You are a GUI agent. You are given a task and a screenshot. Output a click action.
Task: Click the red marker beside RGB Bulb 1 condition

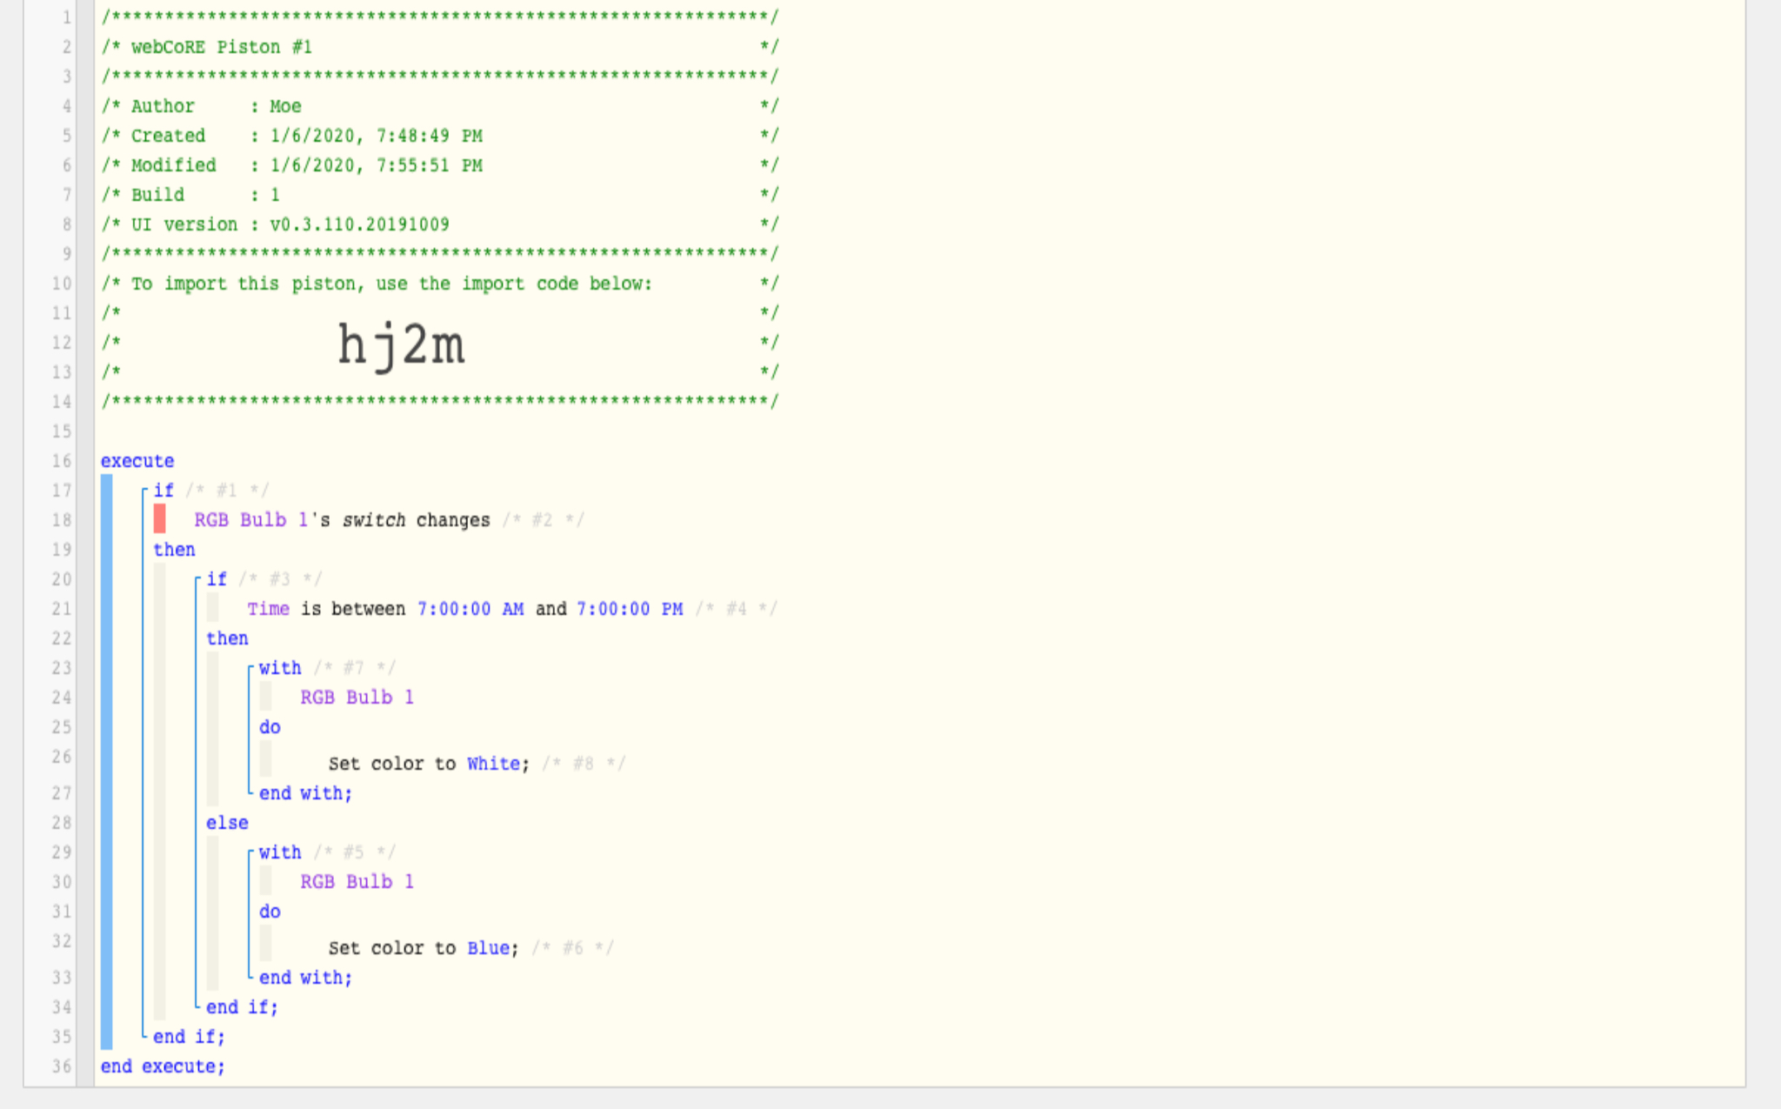pyautogui.click(x=159, y=518)
